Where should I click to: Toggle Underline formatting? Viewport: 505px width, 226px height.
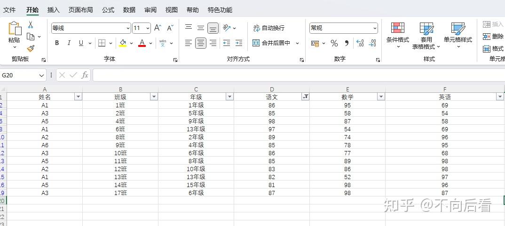(x=81, y=43)
